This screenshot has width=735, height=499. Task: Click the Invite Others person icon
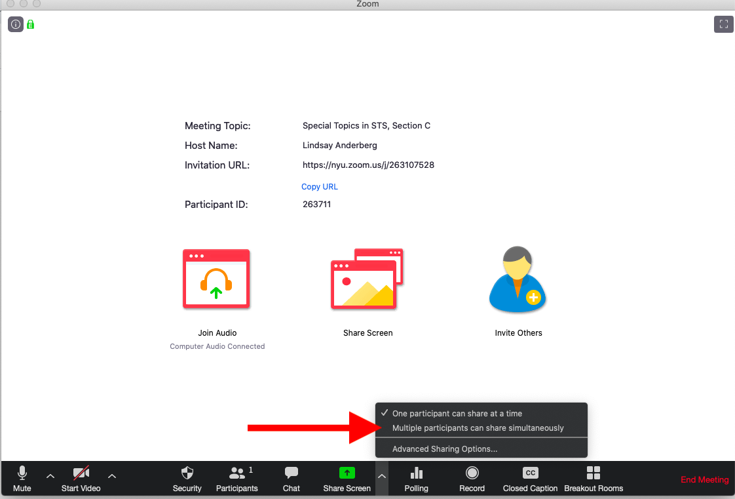pyautogui.click(x=518, y=279)
